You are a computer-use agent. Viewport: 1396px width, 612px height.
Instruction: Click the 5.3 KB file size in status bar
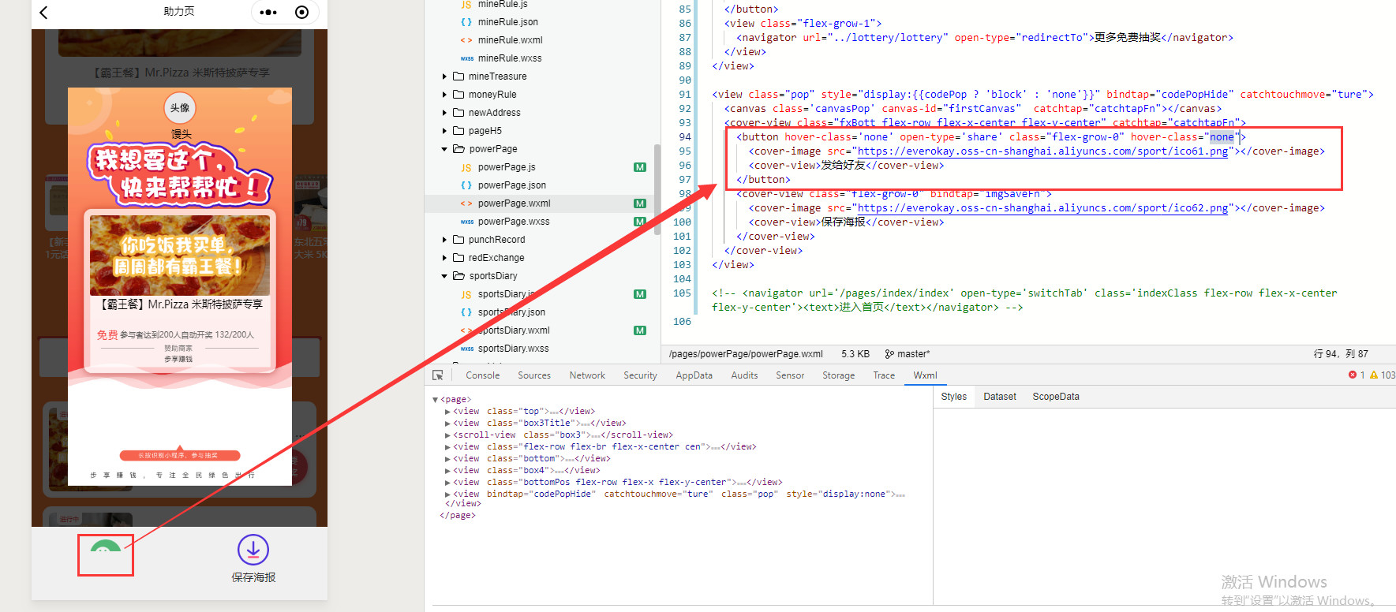[x=855, y=354]
